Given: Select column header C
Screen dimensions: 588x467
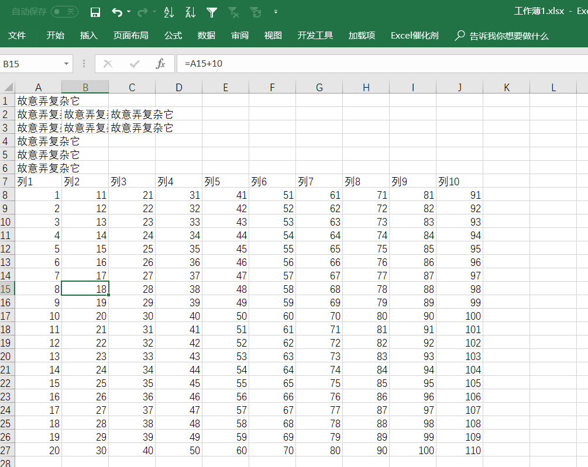Looking at the screenshot, I should 132,87.
